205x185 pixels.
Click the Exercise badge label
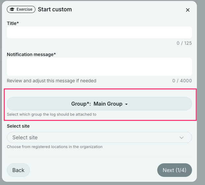(24, 9)
